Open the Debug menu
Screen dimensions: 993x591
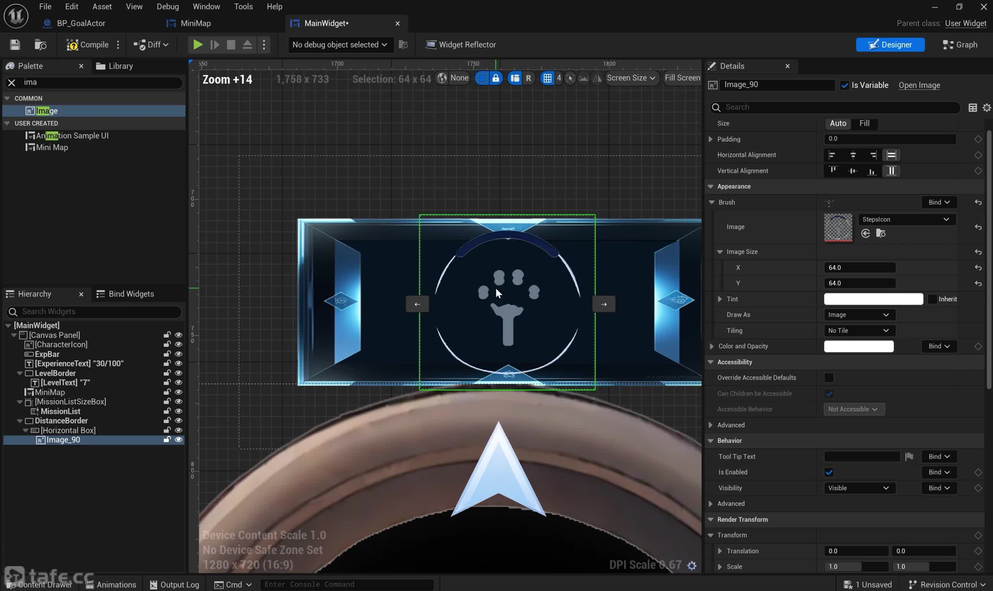(x=167, y=6)
